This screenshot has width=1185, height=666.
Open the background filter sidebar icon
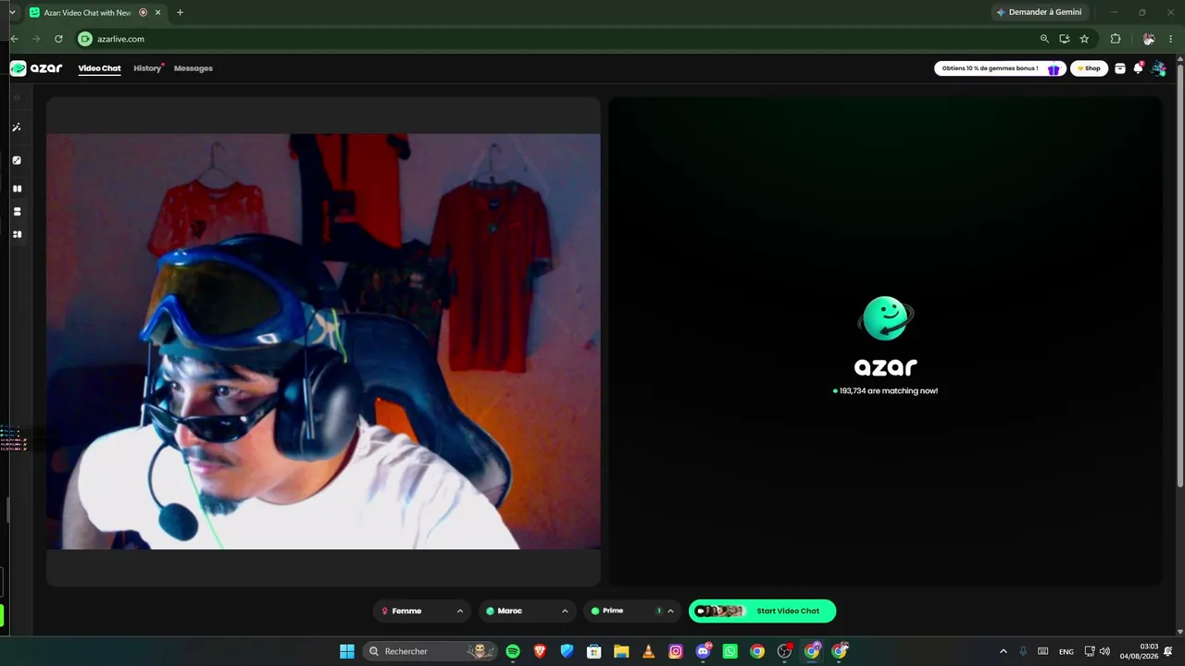(17, 160)
